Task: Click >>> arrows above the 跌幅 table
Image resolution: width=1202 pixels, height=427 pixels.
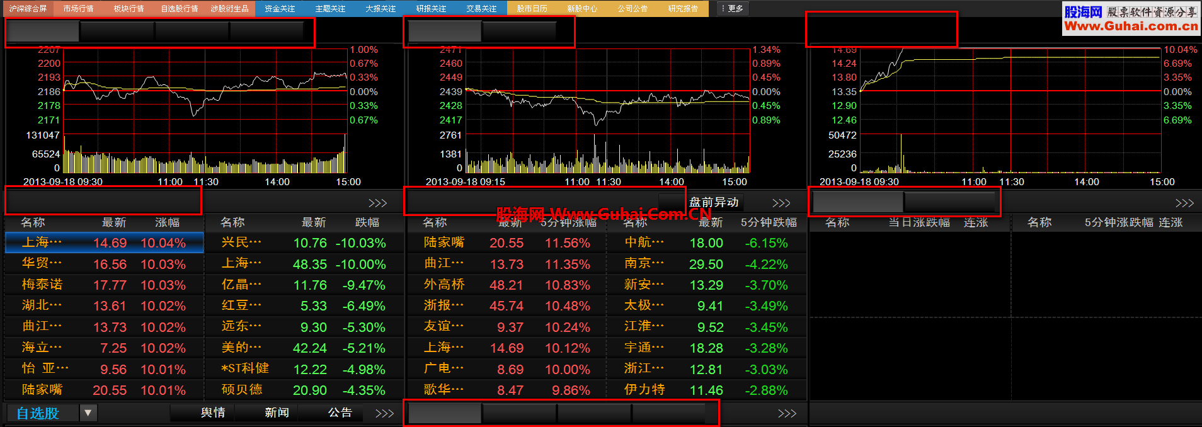Action: [x=377, y=203]
